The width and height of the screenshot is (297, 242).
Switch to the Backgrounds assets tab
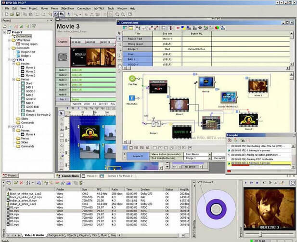(56, 235)
